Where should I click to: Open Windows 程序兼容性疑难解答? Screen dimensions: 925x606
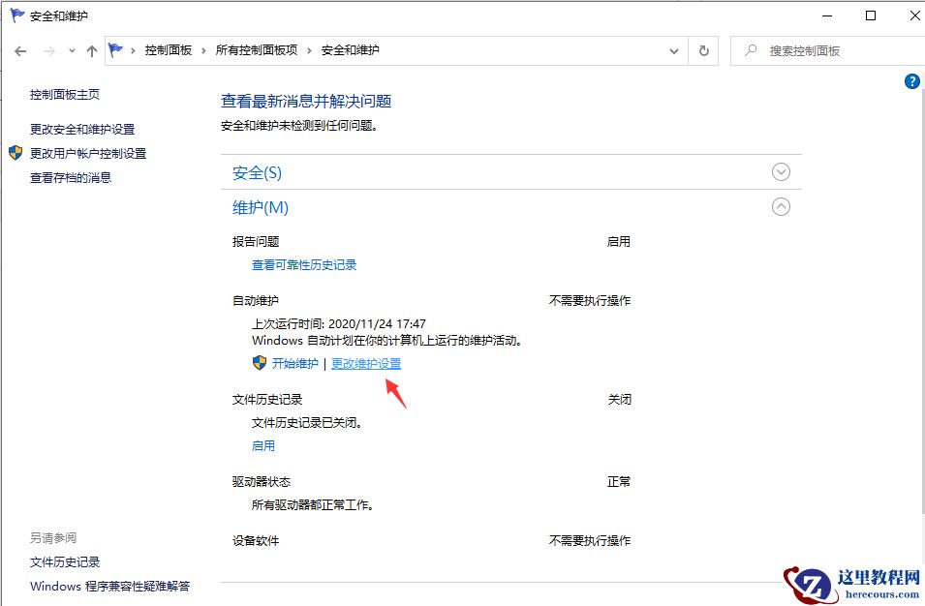point(109,587)
